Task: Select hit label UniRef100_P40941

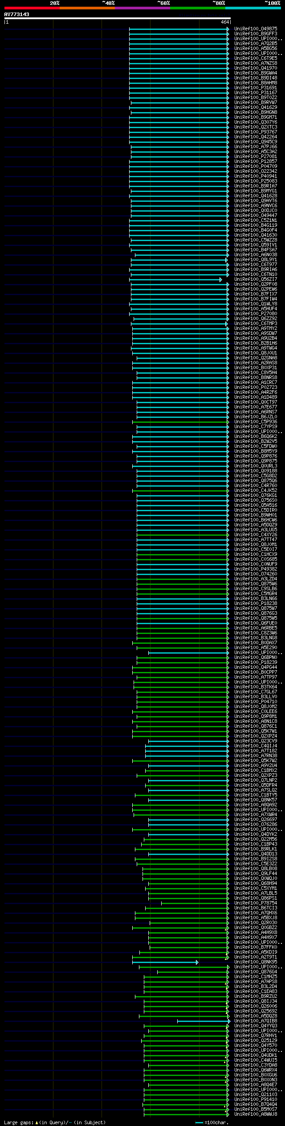Action: point(256,176)
